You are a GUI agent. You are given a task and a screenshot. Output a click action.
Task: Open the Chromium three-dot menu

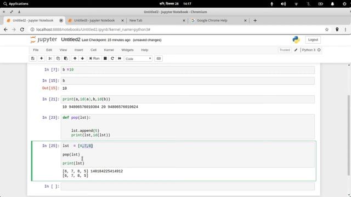click(x=346, y=30)
